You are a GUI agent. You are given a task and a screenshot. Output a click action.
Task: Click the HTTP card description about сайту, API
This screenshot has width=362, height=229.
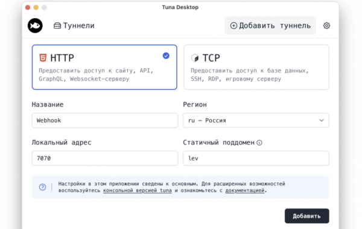pyautogui.click(x=96, y=75)
